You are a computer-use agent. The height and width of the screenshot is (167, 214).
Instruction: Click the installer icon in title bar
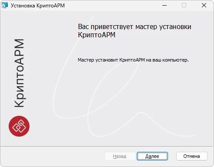[x=4, y=5]
